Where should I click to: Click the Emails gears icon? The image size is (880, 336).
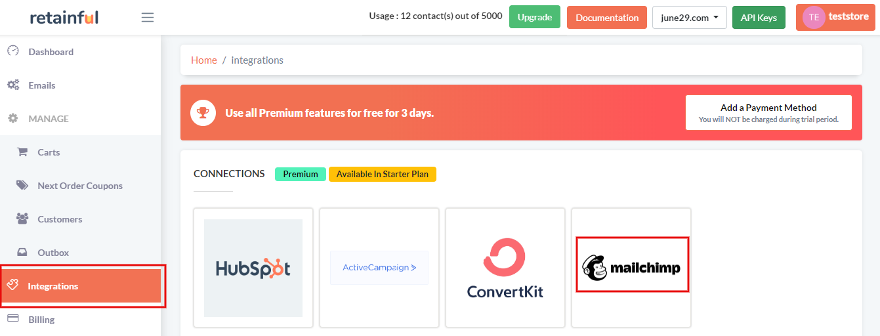[12, 85]
